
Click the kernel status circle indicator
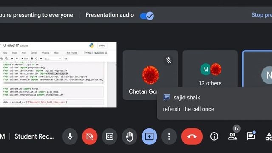[x=106, y=53]
